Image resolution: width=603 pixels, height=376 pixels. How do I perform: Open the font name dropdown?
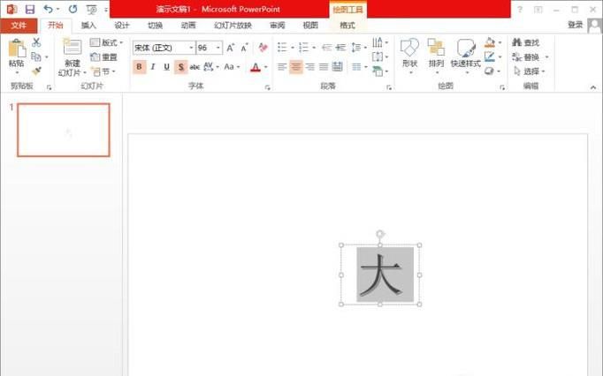coord(191,48)
